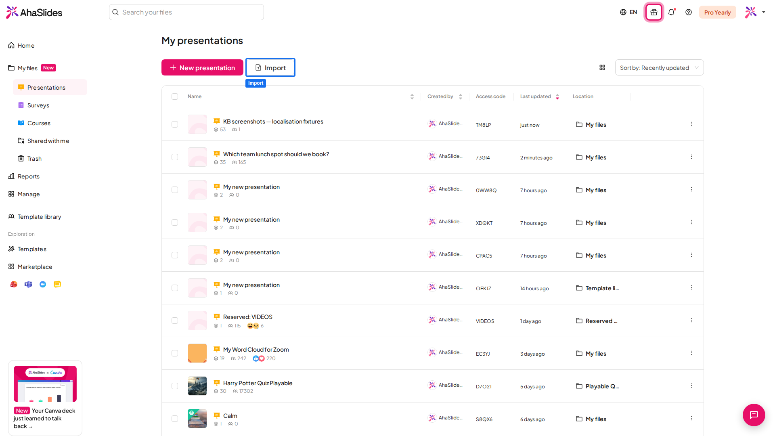Open the Canva deck promo card
Image resolution: width=775 pixels, height=436 pixels.
pyautogui.click(x=45, y=398)
